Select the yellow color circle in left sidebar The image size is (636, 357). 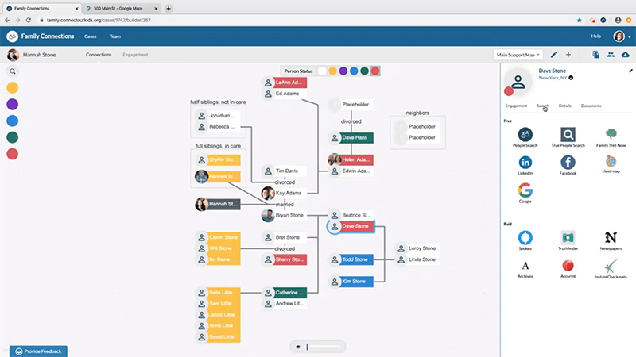(13, 88)
